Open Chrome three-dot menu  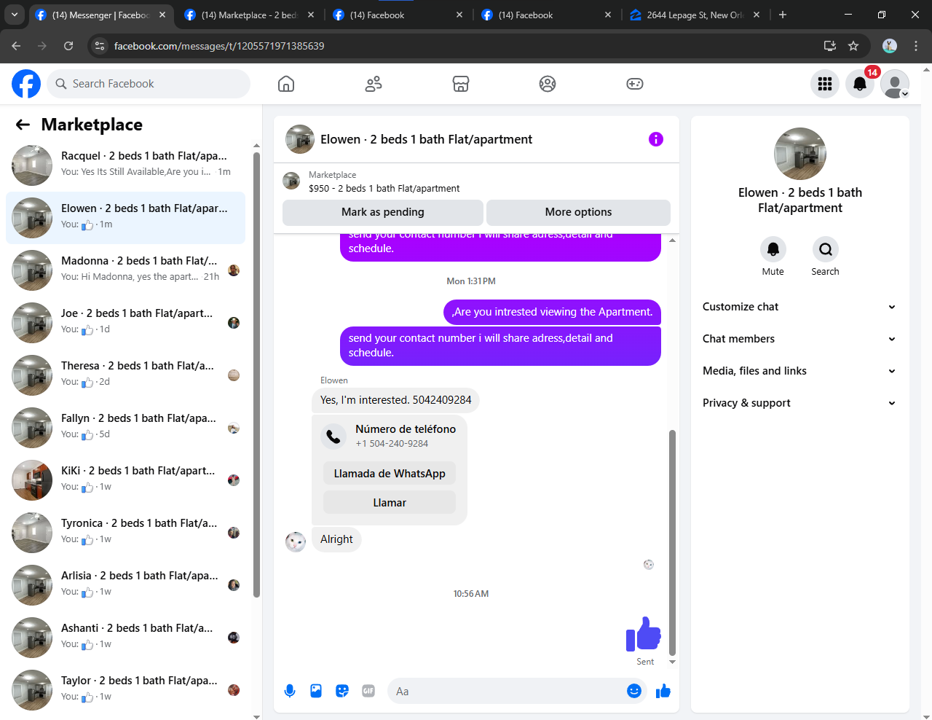click(916, 46)
